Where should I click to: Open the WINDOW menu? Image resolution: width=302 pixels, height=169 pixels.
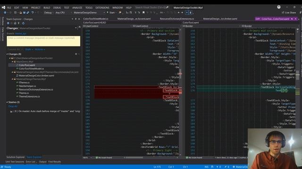117,8
